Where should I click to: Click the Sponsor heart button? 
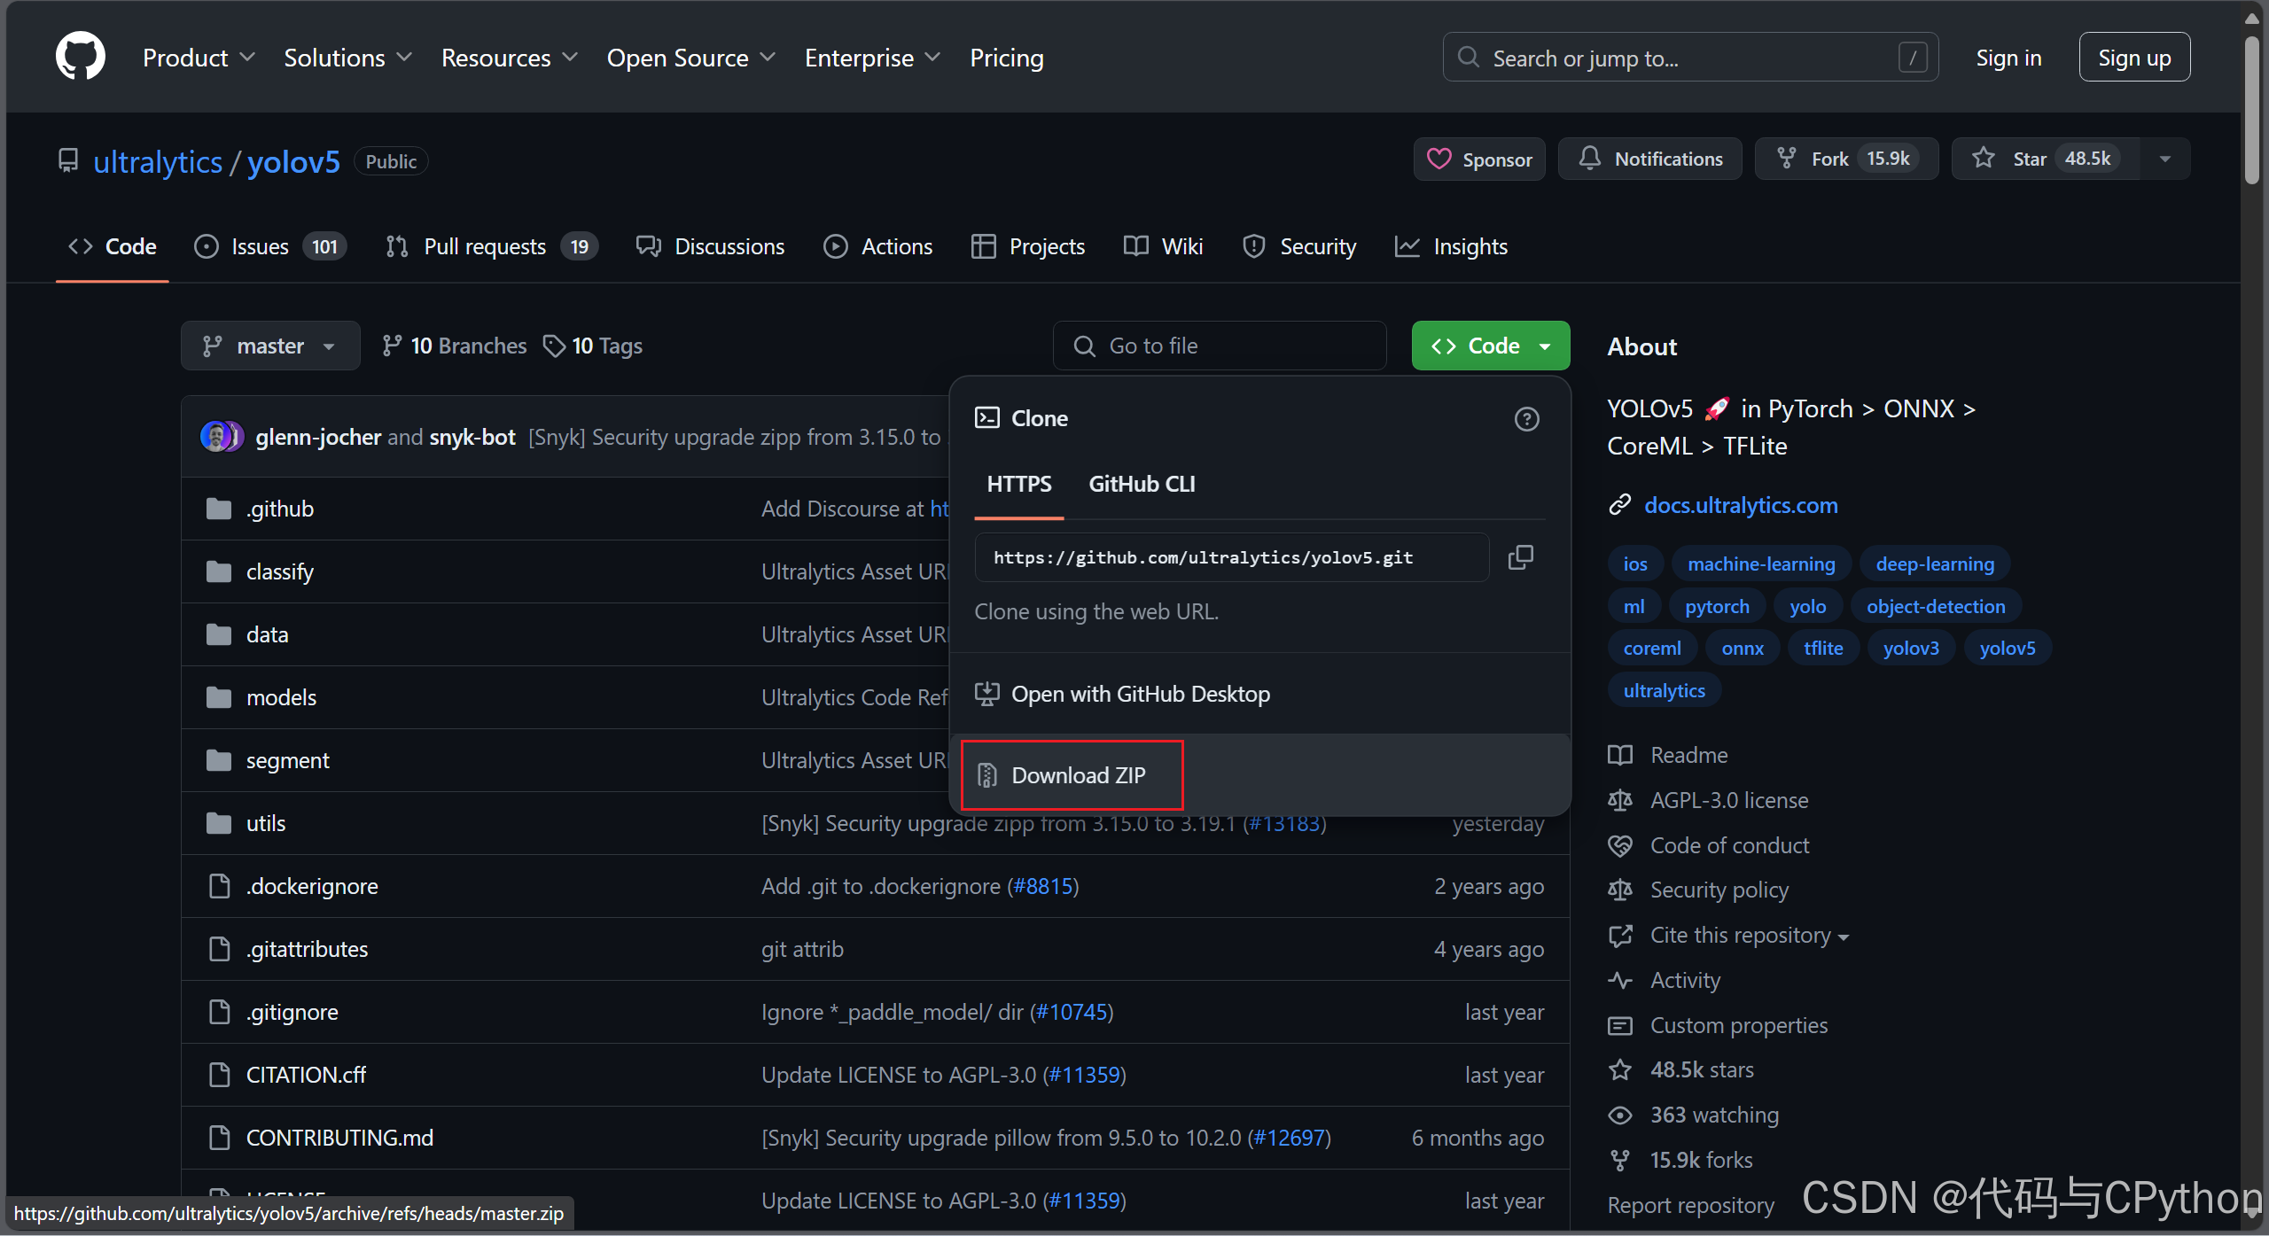pos(1479,159)
